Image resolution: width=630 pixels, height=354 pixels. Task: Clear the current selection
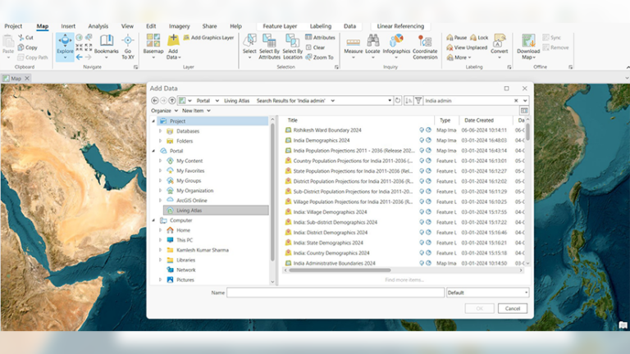(x=315, y=48)
